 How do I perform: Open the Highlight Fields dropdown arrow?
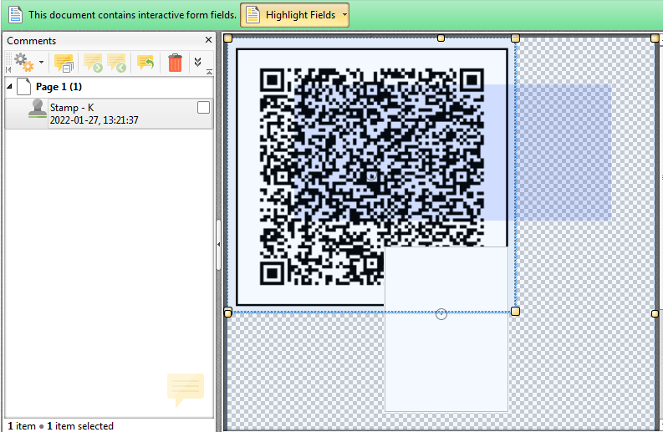[344, 15]
